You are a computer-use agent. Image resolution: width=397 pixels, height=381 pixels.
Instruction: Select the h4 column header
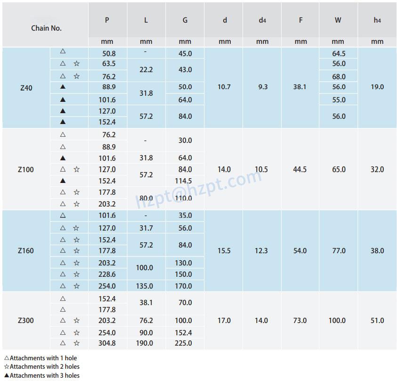377,20
